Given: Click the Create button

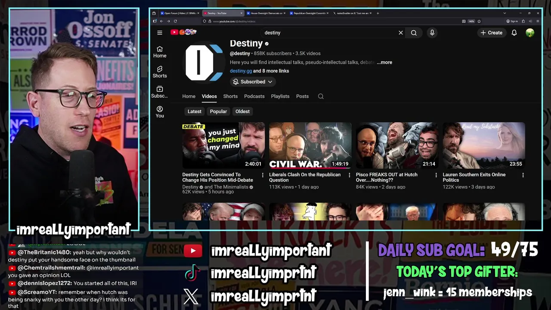Looking at the screenshot, I should click(492, 33).
